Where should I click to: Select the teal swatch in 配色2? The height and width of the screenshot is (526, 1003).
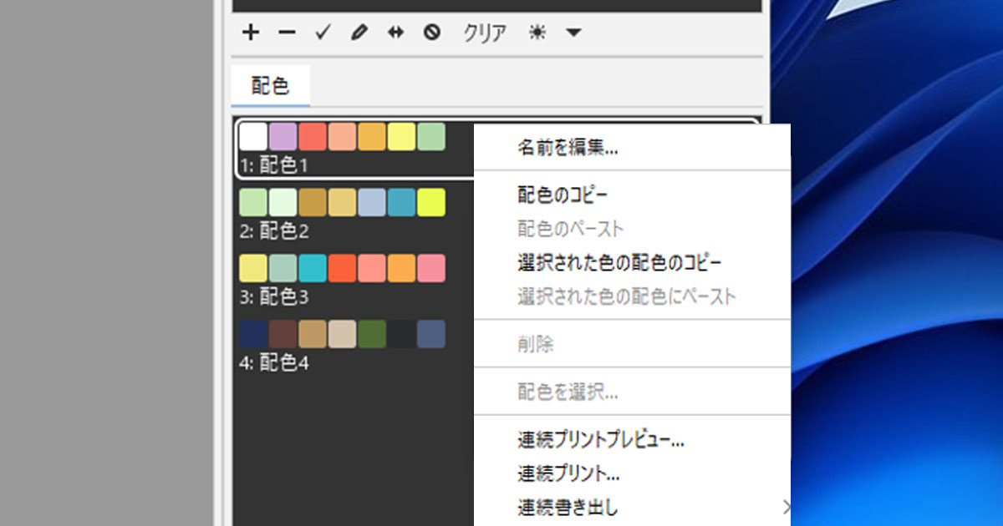pyautogui.click(x=401, y=202)
